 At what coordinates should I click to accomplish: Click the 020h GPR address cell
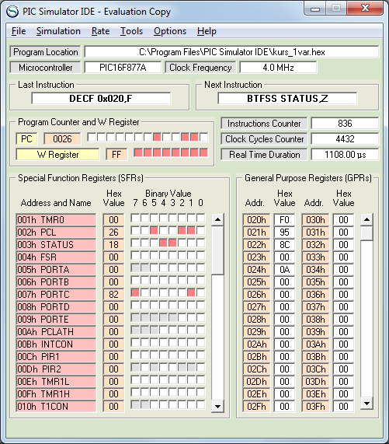coord(256,220)
